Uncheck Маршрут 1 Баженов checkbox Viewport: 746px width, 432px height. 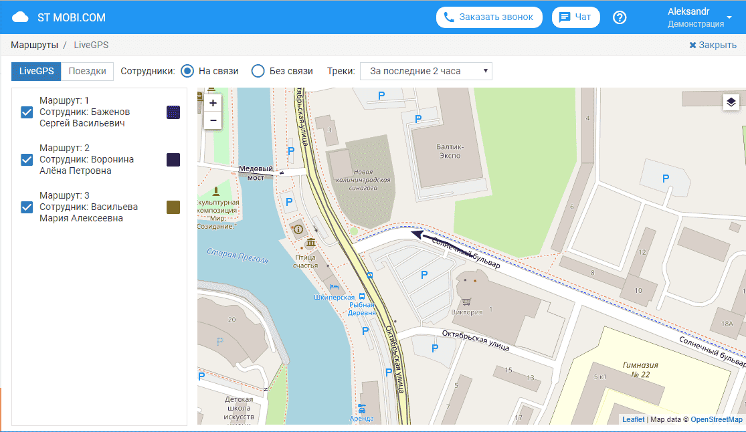(x=27, y=112)
